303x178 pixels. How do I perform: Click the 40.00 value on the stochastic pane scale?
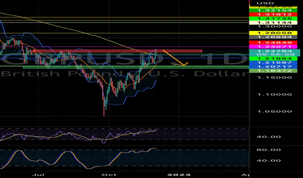[x=269, y=161]
